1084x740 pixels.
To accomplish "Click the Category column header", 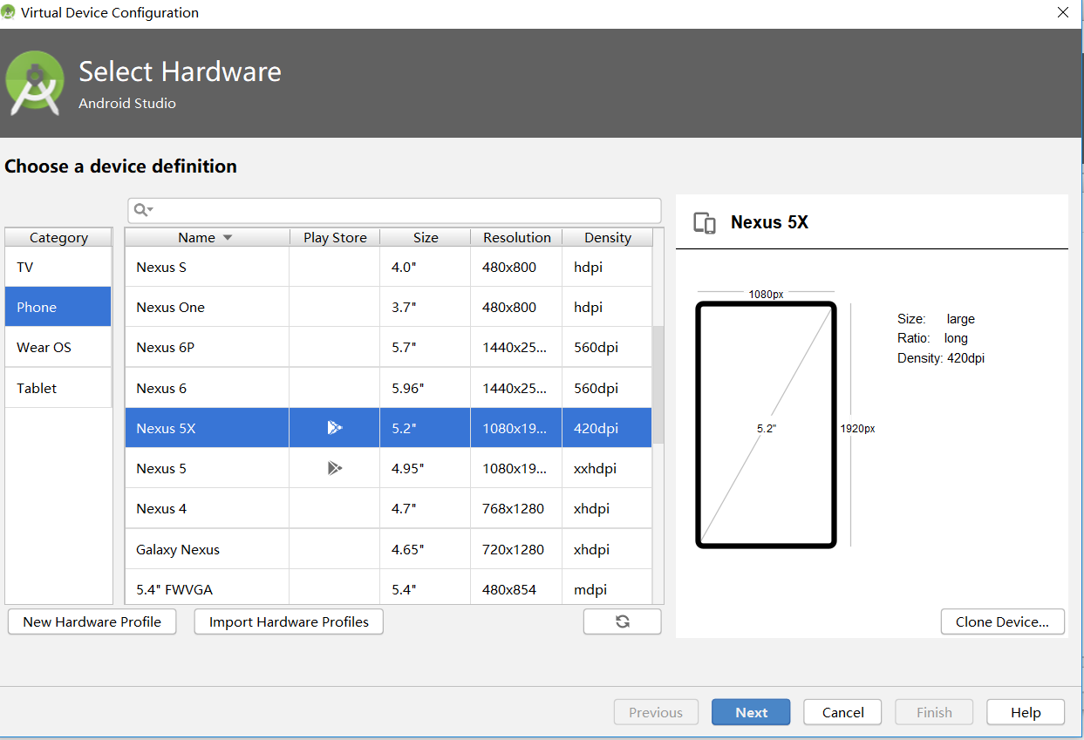I will coord(58,237).
